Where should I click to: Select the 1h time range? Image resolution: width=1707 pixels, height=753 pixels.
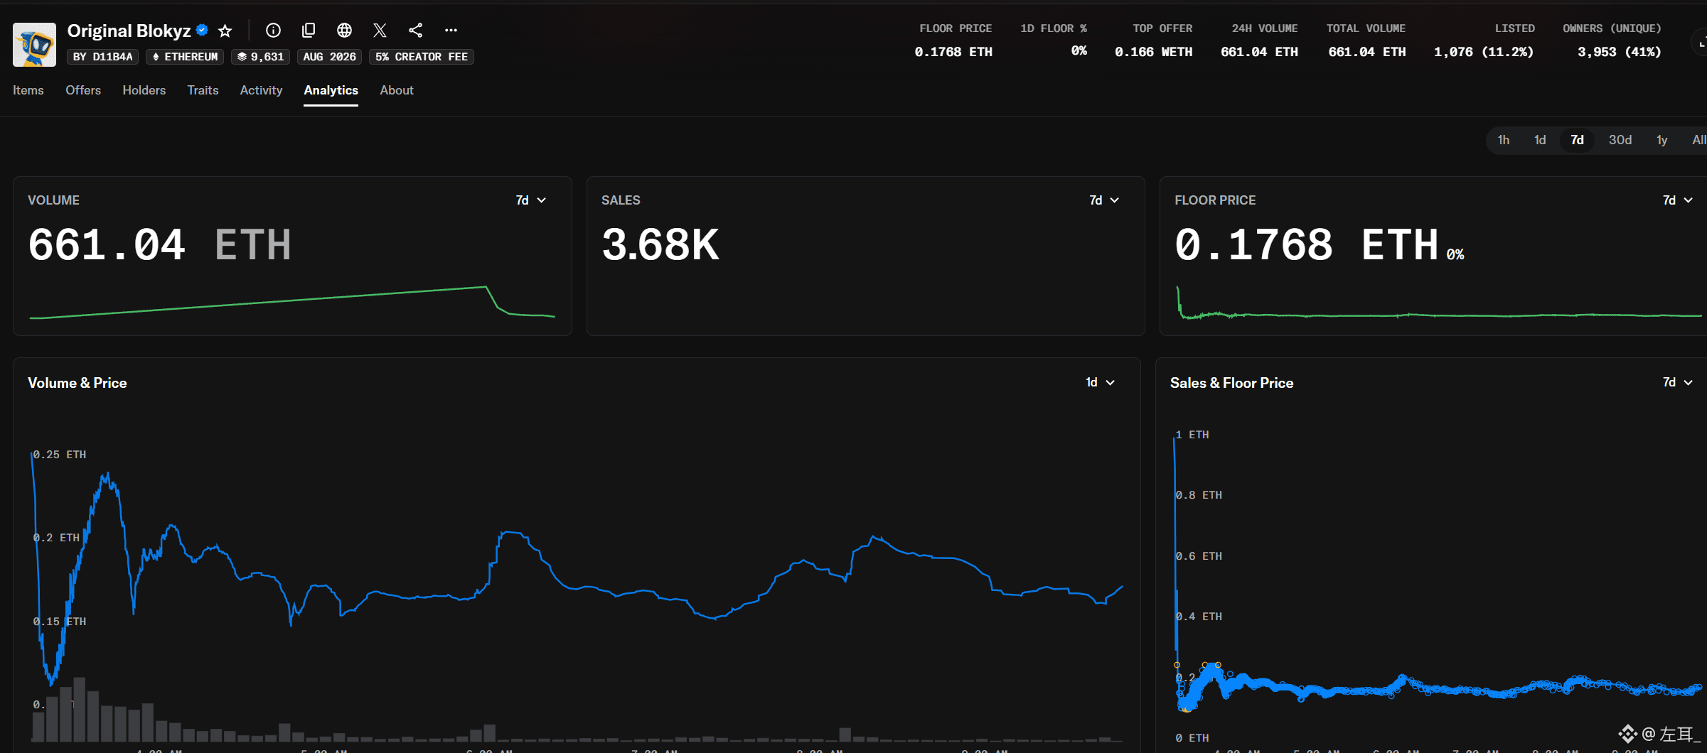point(1503,140)
